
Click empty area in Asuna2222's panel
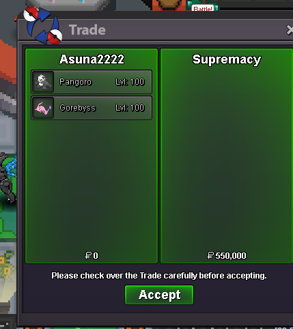pyautogui.click(x=92, y=184)
